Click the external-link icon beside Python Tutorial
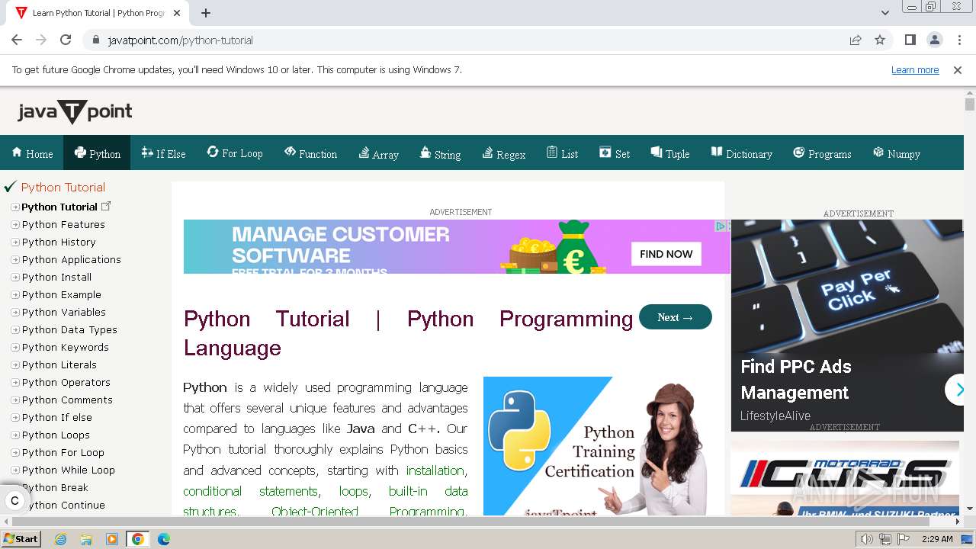 [106, 206]
